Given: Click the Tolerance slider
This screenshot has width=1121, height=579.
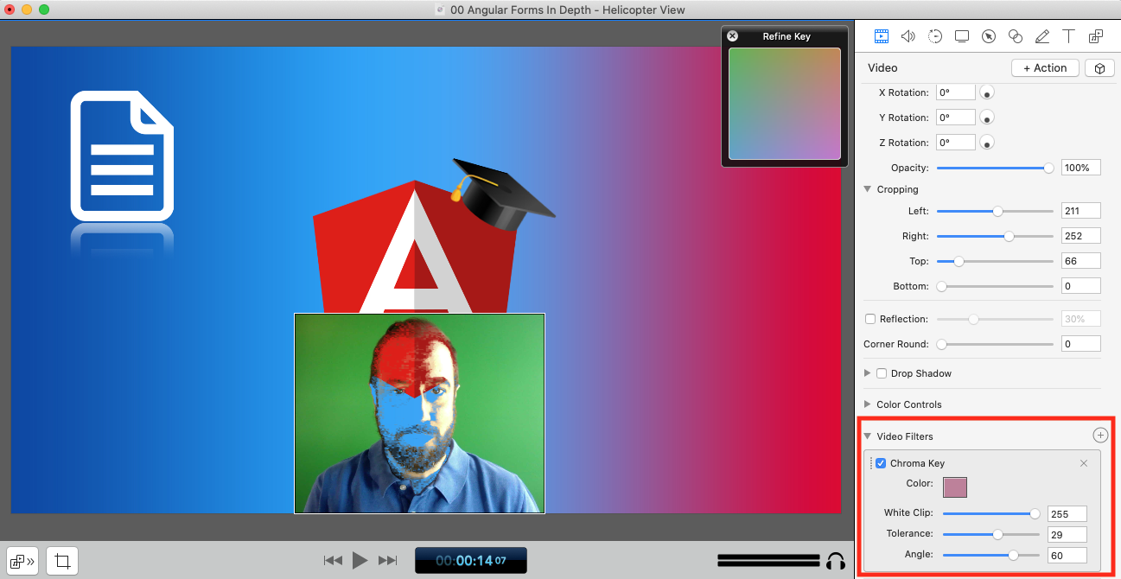Looking at the screenshot, I should [991, 535].
